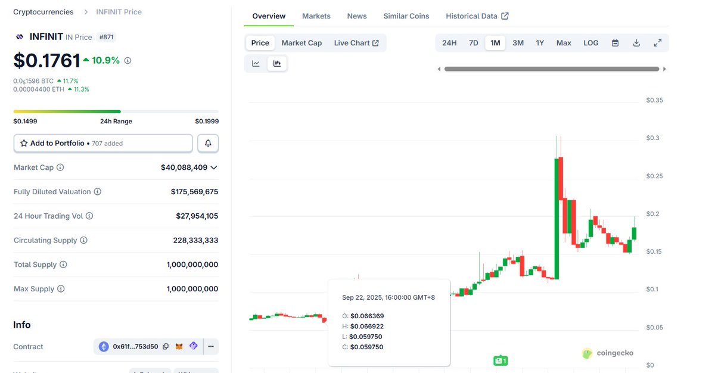Toggle LOG scale on chart
Image resolution: width=715 pixels, height=373 pixels.
coord(591,43)
